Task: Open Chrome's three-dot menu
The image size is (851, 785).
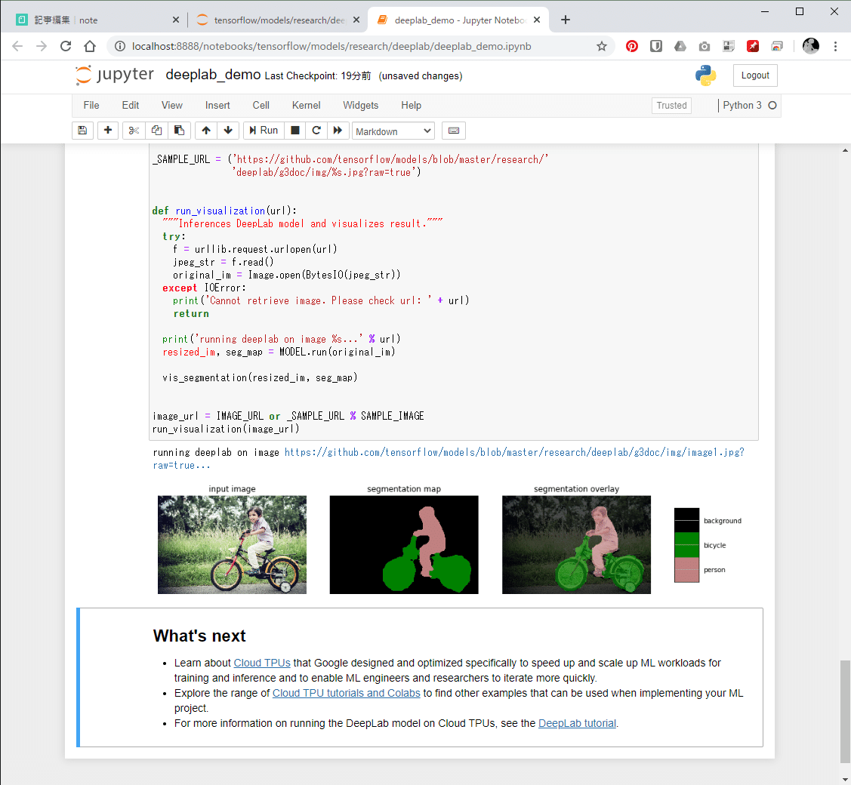Action: 836,46
